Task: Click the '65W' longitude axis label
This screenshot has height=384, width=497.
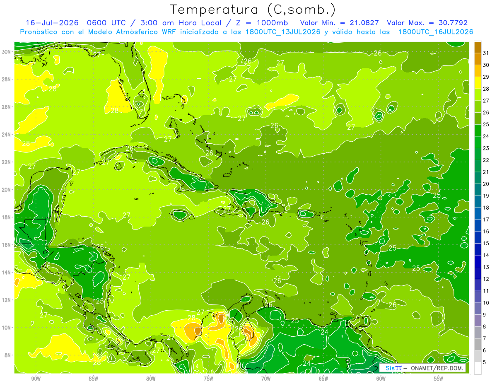Action: [323, 379]
